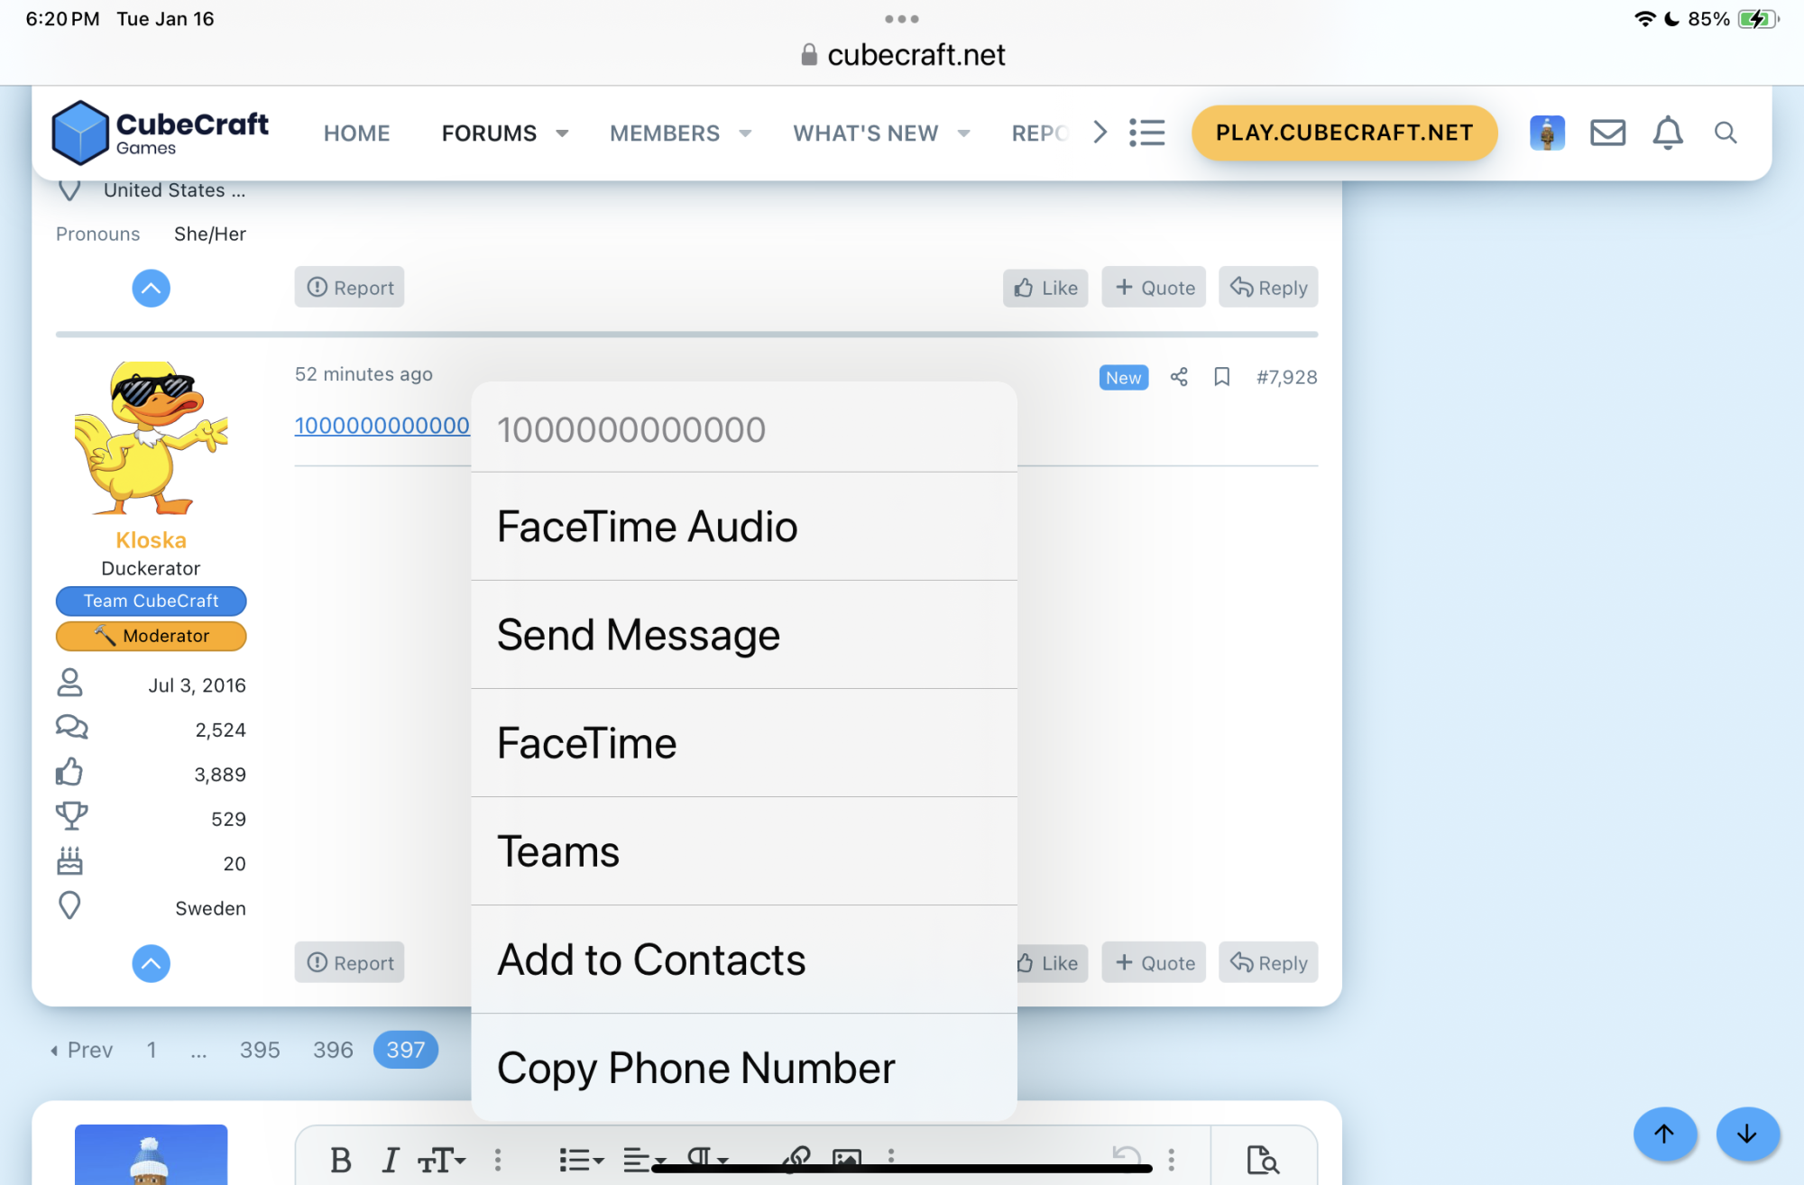Open the CubeCraft Games logo
This screenshot has width=1804, height=1185.
click(x=161, y=133)
